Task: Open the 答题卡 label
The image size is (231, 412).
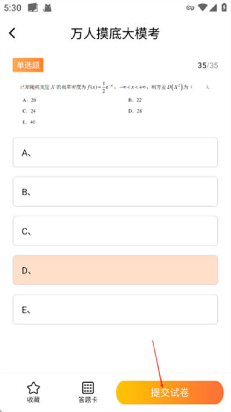Action: [88, 400]
